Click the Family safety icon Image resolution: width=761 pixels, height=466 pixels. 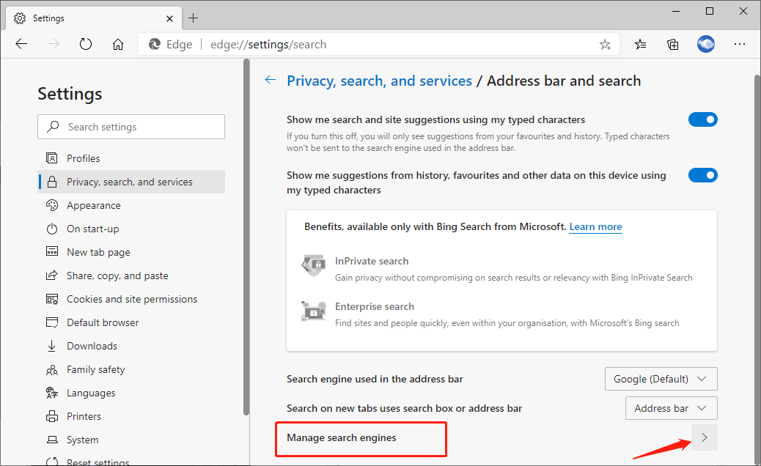coord(51,370)
